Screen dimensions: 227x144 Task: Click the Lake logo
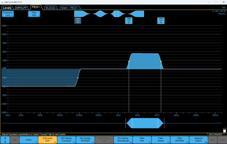224,7
